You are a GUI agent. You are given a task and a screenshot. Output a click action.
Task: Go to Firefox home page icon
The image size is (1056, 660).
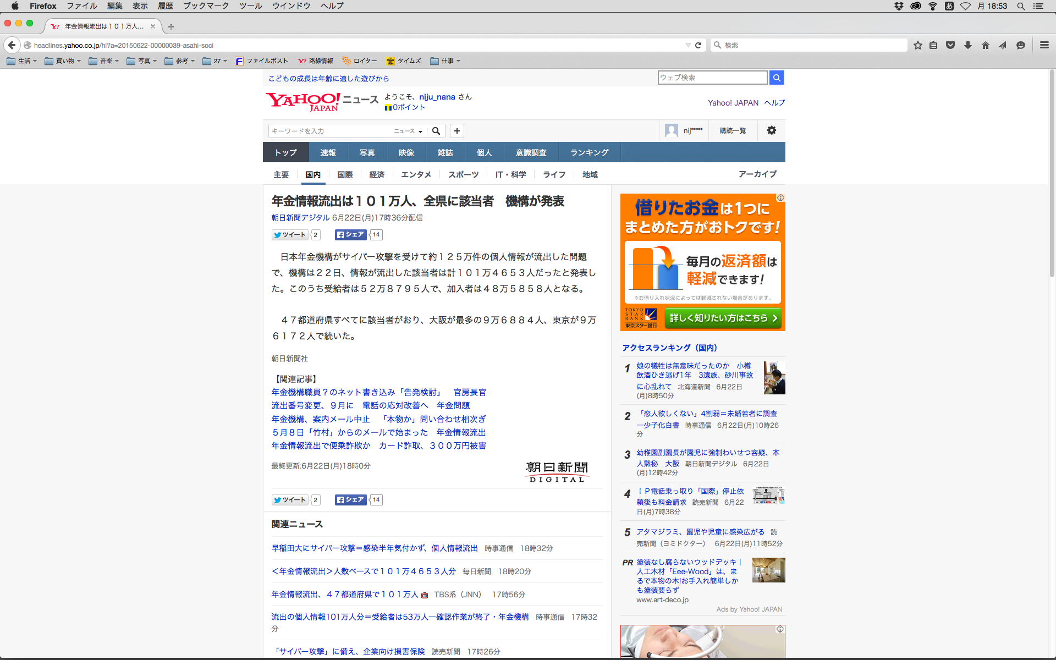[x=985, y=45]
